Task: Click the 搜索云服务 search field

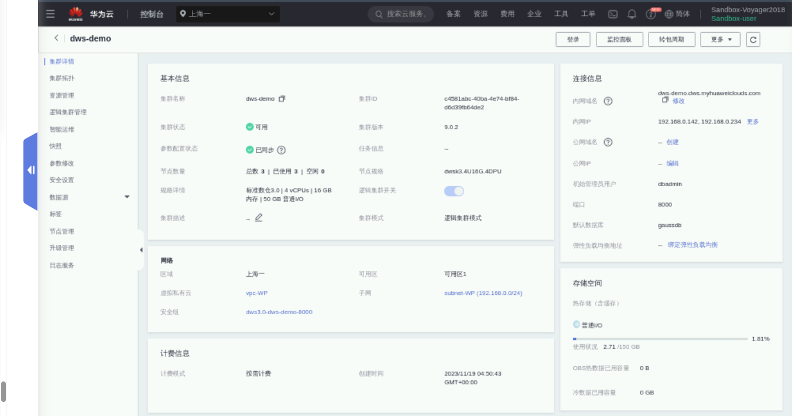Action: click(401, 14)
